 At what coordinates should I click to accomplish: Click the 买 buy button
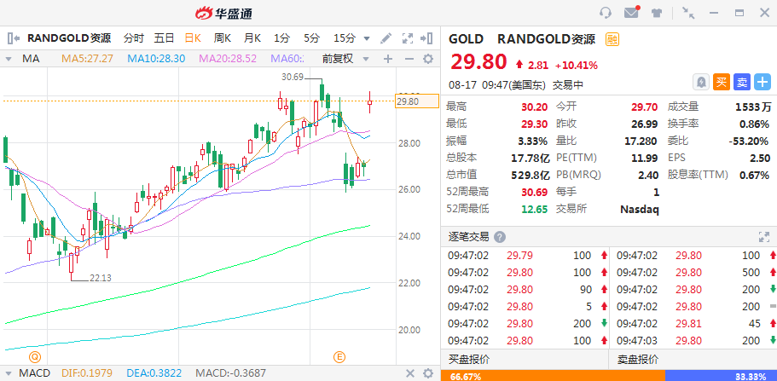click(722, 82)
